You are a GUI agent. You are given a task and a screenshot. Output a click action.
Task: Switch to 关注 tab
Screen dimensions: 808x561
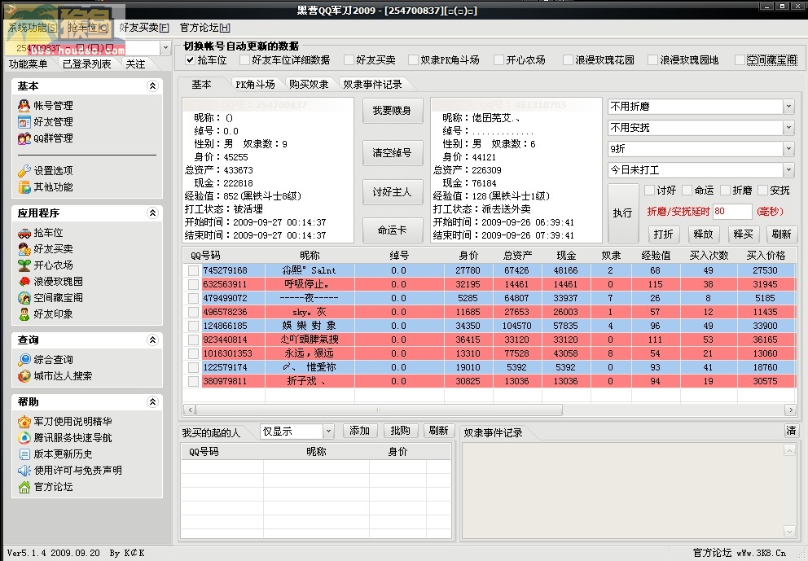[x=135, y=64]
